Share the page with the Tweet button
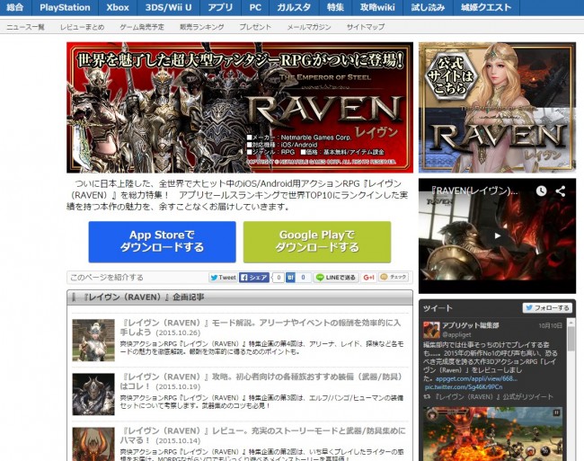 click(223, 278)
